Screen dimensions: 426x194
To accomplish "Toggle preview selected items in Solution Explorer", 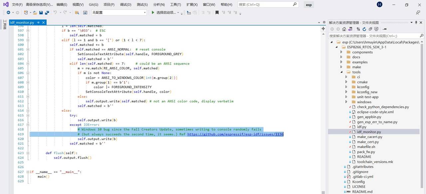I will (x=376, y=29).
